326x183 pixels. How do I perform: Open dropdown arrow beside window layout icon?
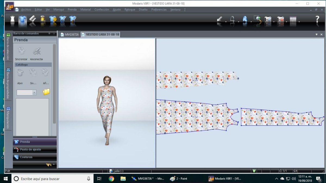[299, 22]
